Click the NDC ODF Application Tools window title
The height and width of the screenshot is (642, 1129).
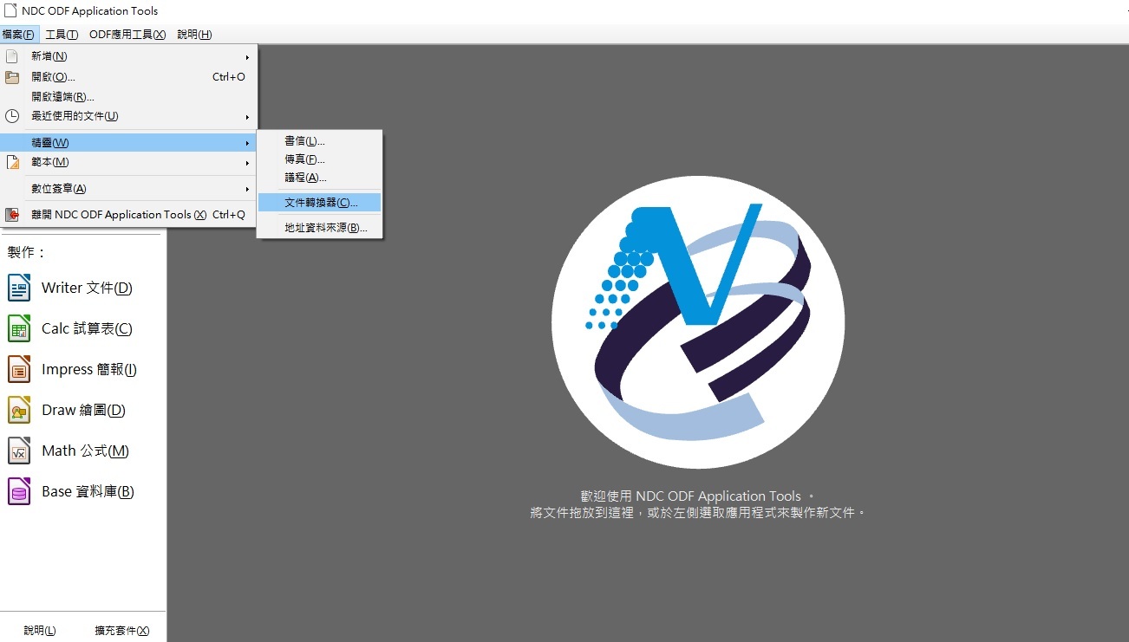(90, 11)
